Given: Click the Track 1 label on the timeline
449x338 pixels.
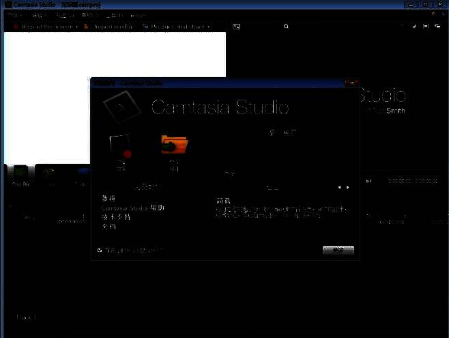Looking at the screenshot, I should point(25,318).
